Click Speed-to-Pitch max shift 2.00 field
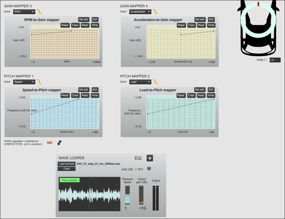The width and height of the screenshot is (285, 219). click(x=22, y=98)
